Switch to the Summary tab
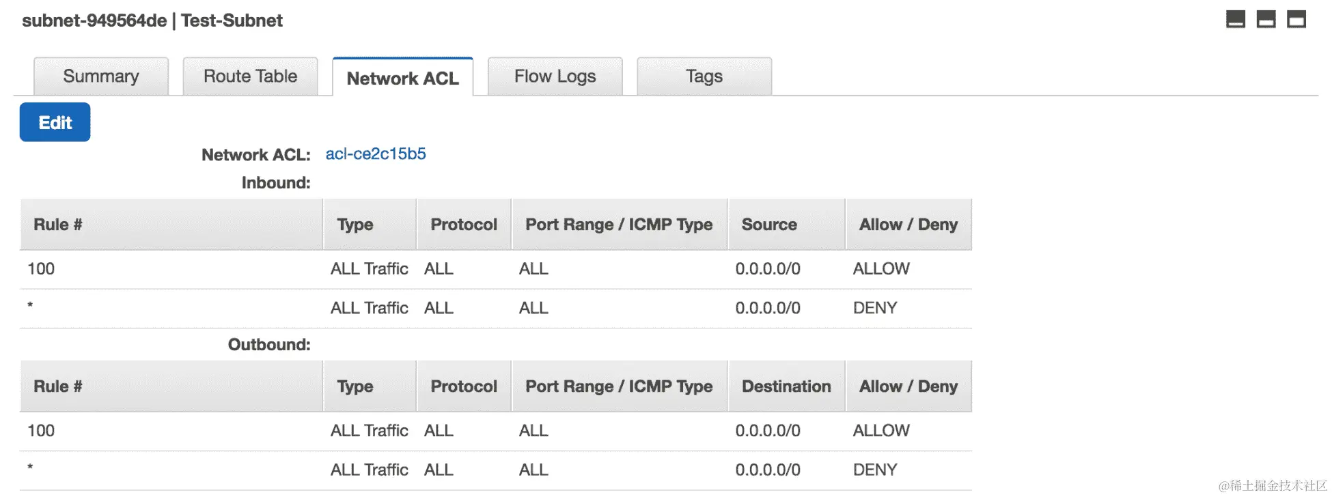 pyautogui.click(x=101, y=76)
